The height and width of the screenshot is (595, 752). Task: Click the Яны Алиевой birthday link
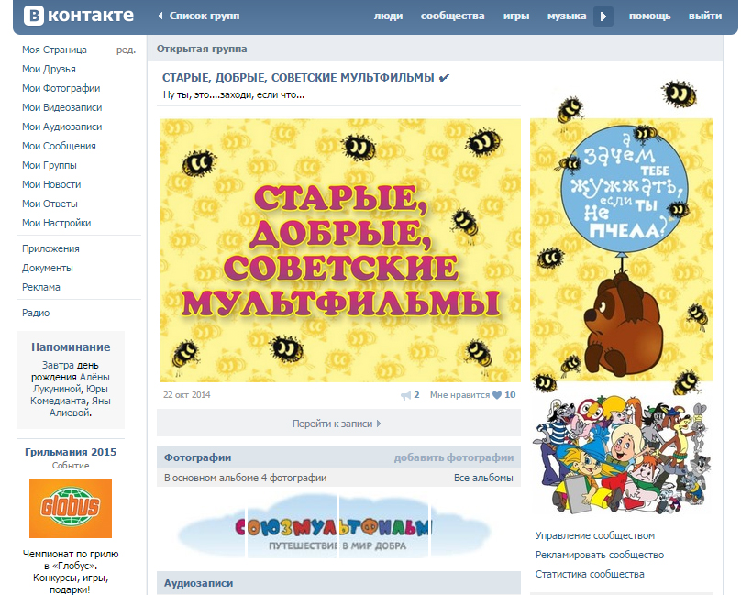point(71,406)
